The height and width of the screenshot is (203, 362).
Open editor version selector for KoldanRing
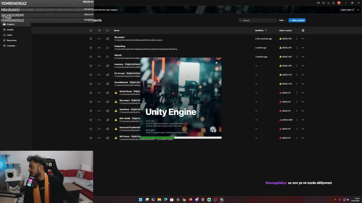point(296,48)
